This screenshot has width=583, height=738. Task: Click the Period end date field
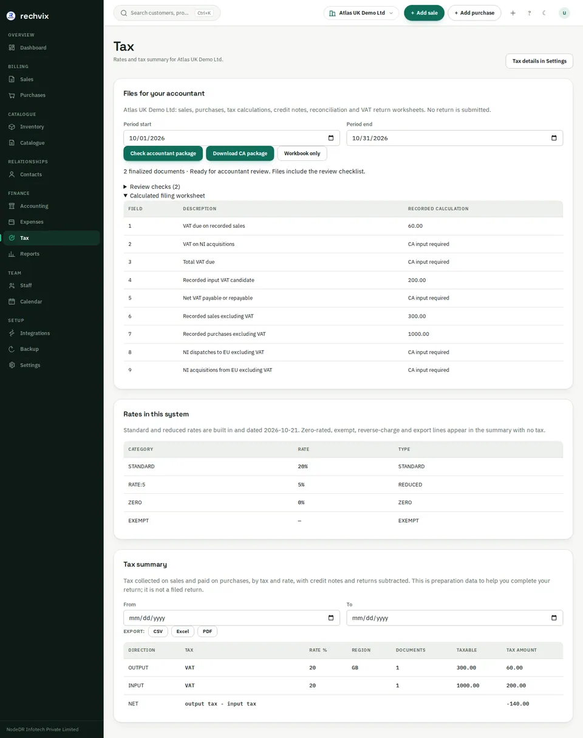point(455,138)
